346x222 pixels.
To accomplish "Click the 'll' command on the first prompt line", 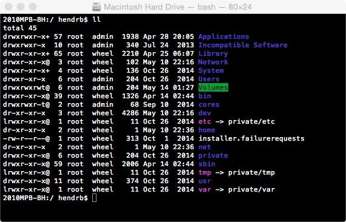I will [97, 19].
